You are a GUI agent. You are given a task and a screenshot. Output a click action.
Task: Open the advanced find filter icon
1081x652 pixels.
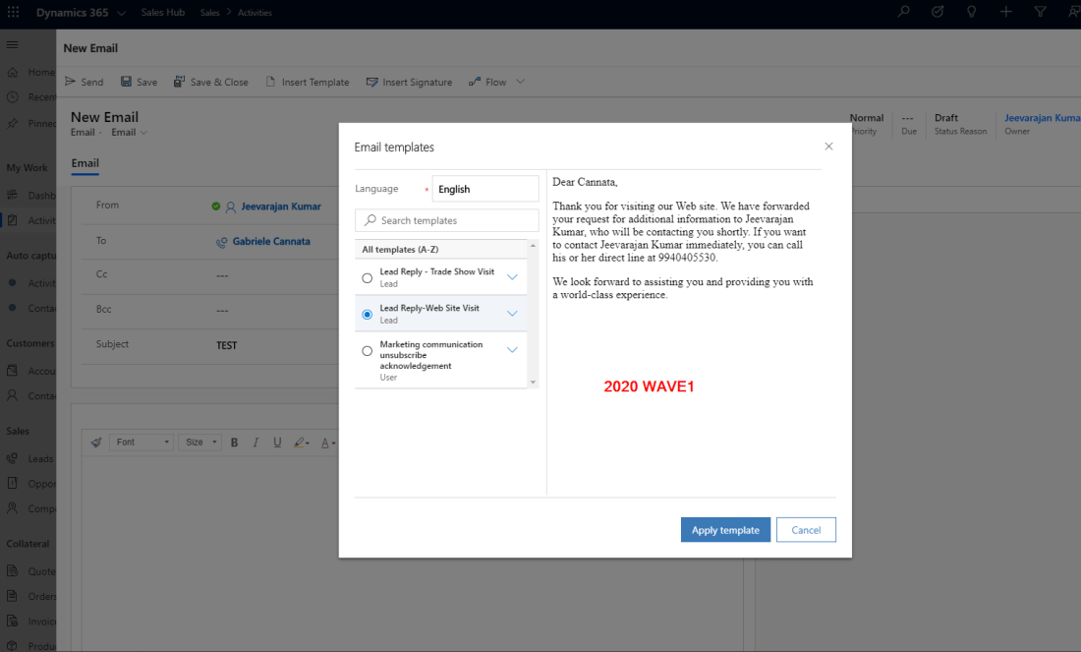click(1040, 12)
